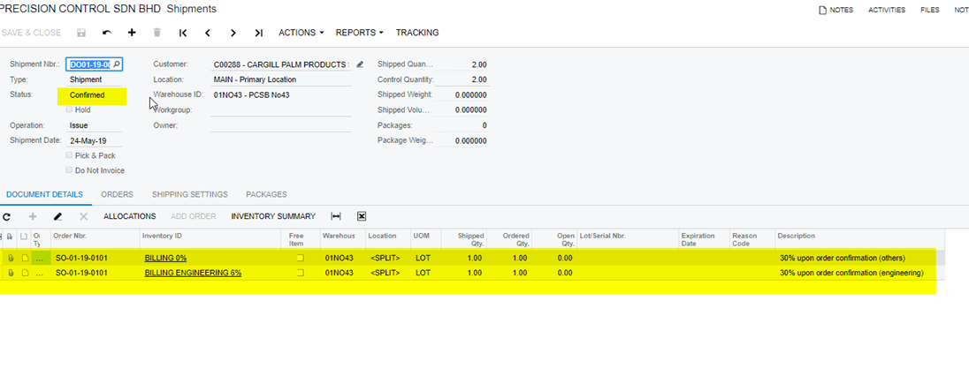Tick the Do Not Invoice checkbox
969x376 pixels.
[x=70, y=170]
